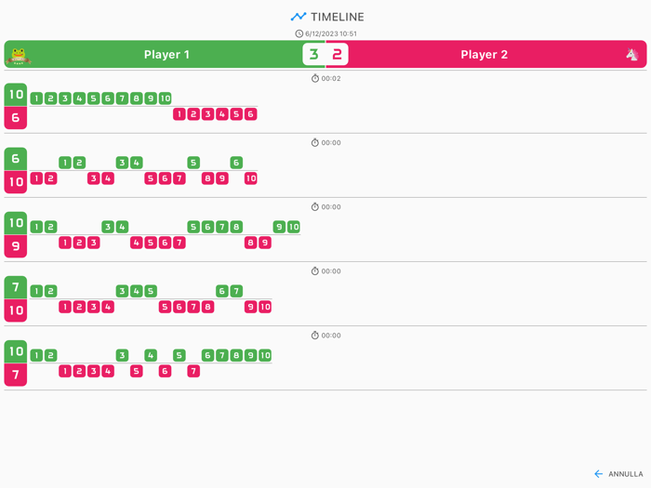The width and height of the screenshot is (651, 488).
Task: Click Player 1's frog avatar
Action: (x=19, y=55)
